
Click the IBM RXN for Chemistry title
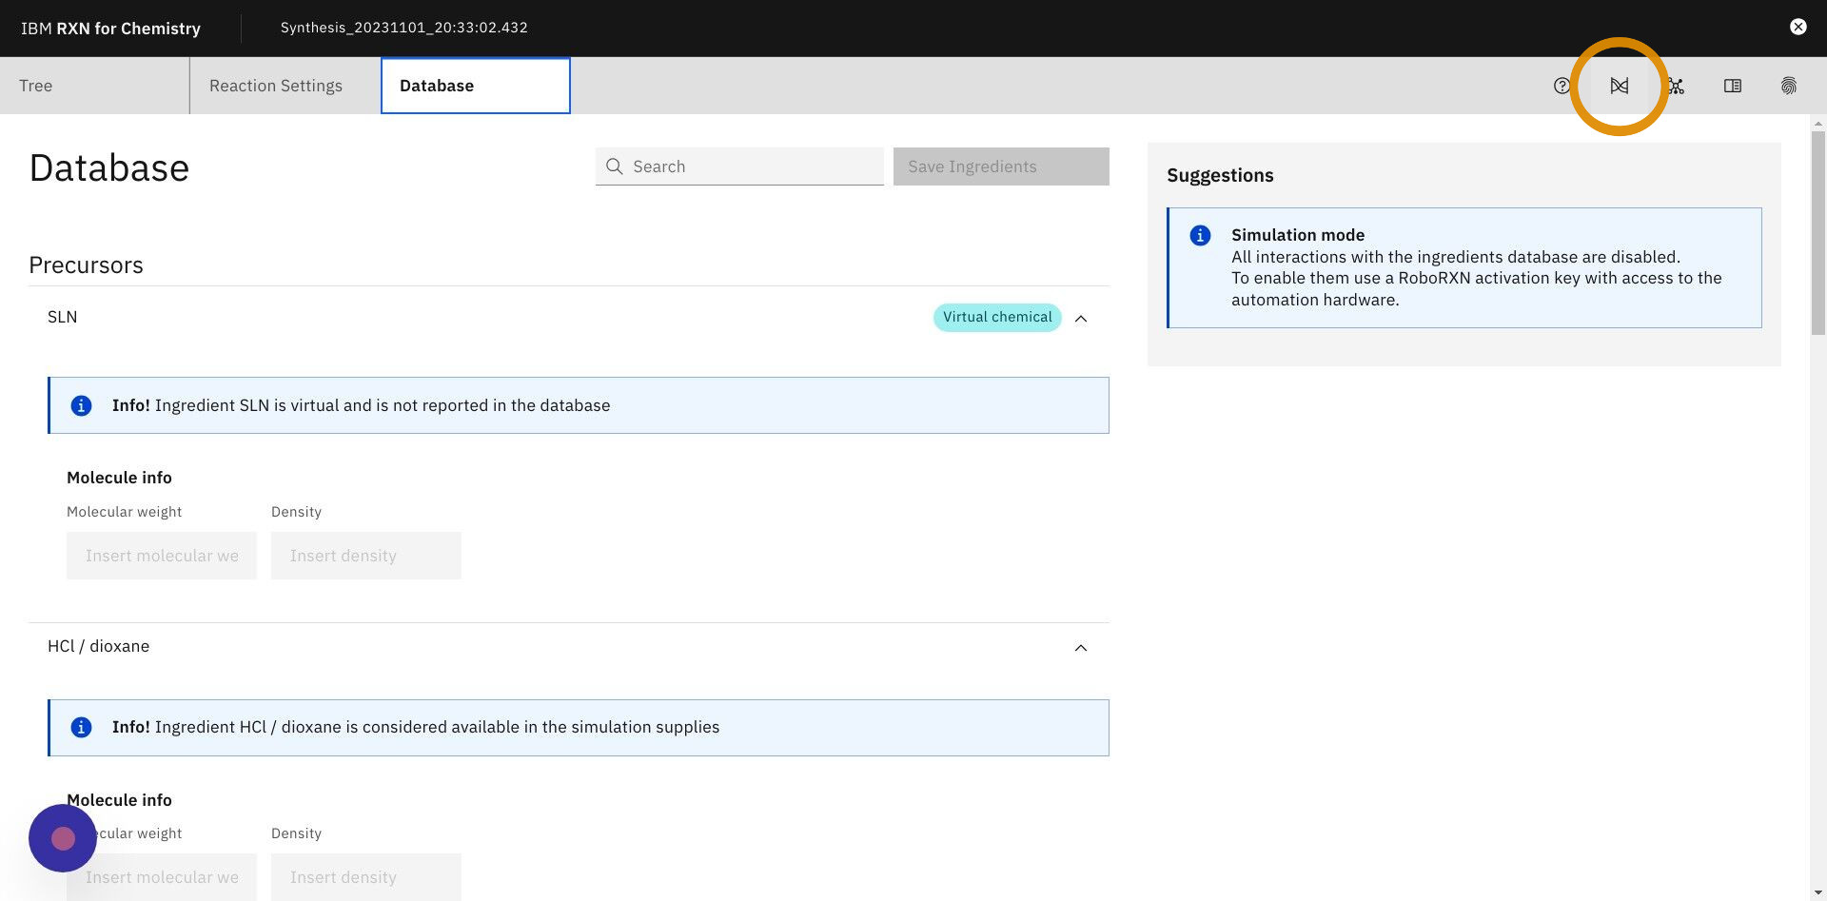coord(111,29)
